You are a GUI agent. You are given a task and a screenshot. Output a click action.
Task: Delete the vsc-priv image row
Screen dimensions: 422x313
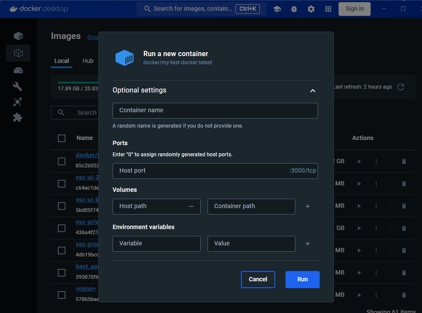click(x=404, y=228)
